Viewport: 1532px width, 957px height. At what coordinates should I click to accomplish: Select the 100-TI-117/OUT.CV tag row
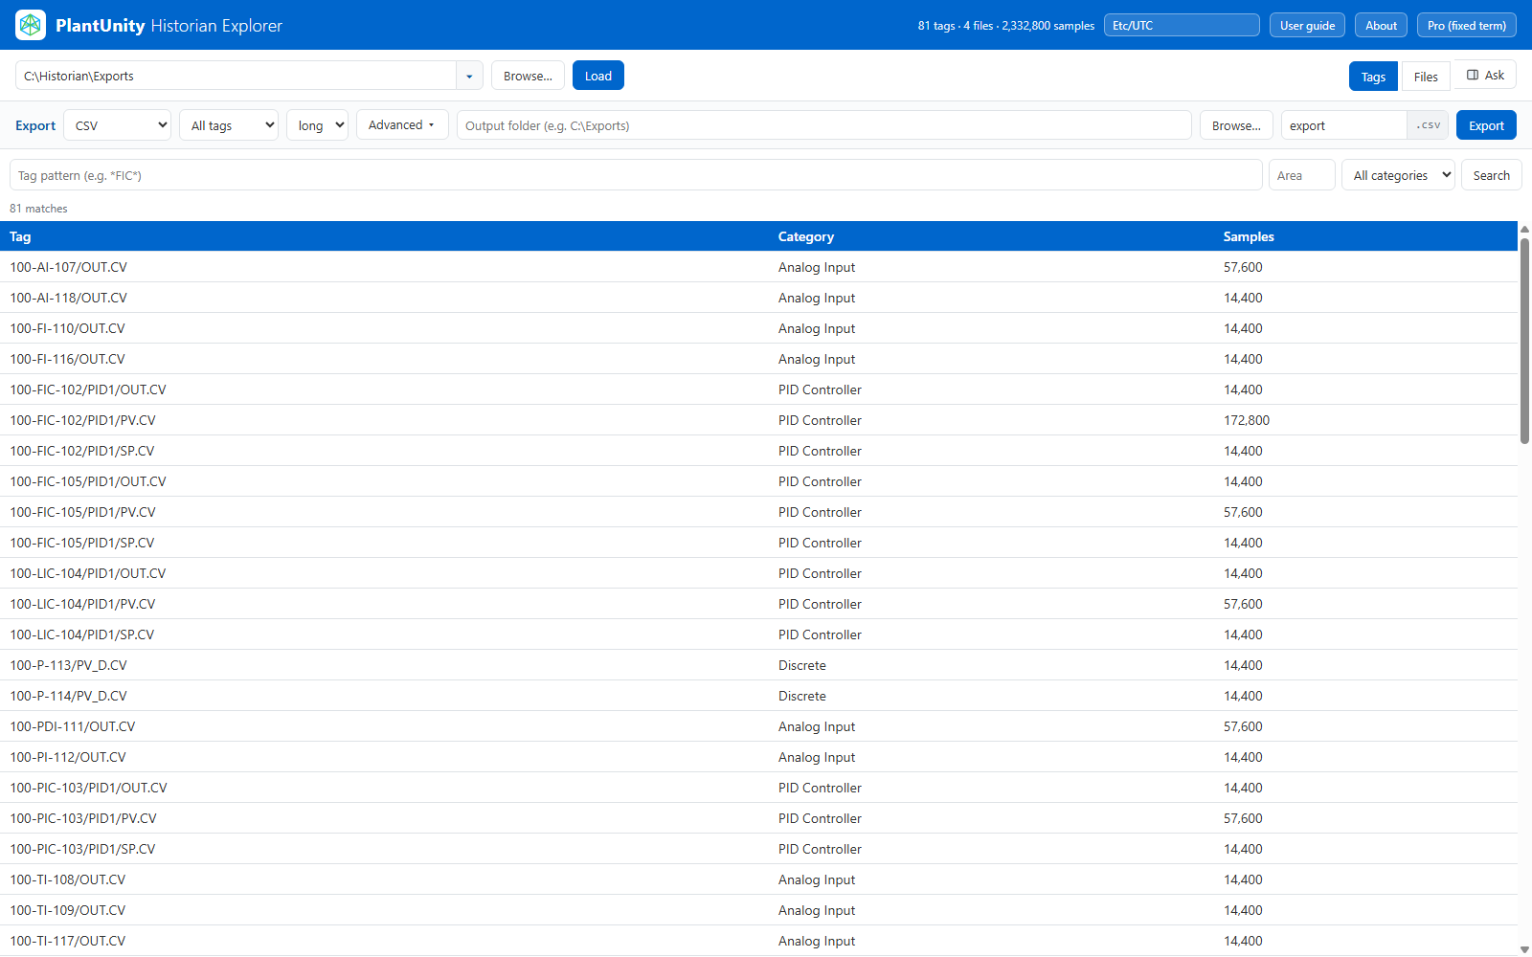758,941
